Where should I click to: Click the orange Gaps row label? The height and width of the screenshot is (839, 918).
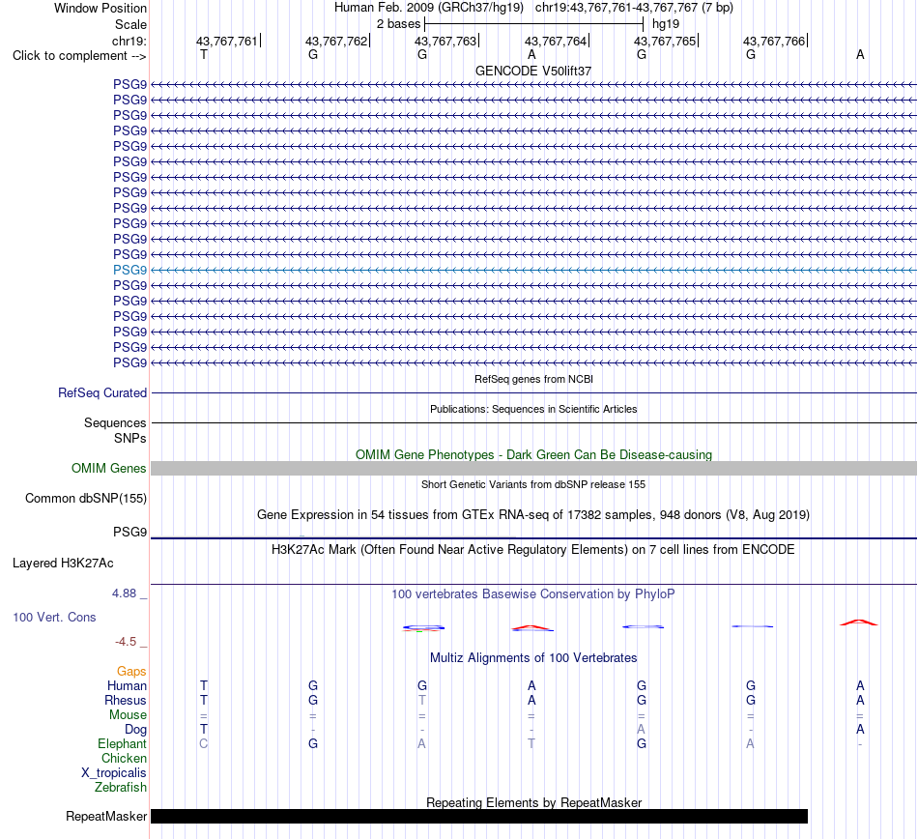coord(131,671)
